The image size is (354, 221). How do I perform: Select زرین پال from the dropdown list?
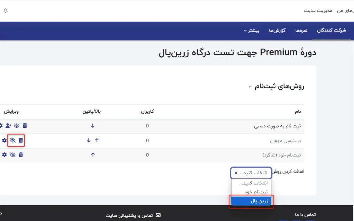[x=251, y=201]
